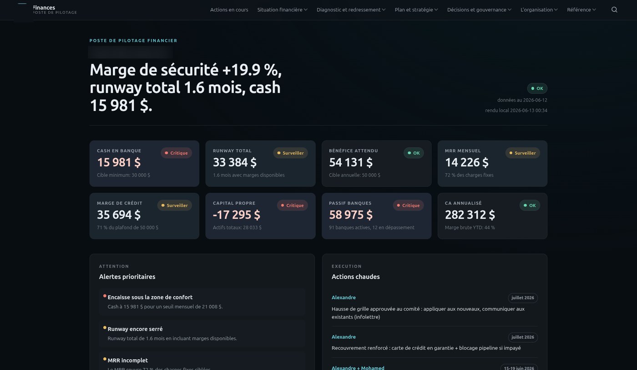Viewport: 637px width, 370px height.
Task: Click Actifs totaux: 28 033 $ text
Action: 237,228
